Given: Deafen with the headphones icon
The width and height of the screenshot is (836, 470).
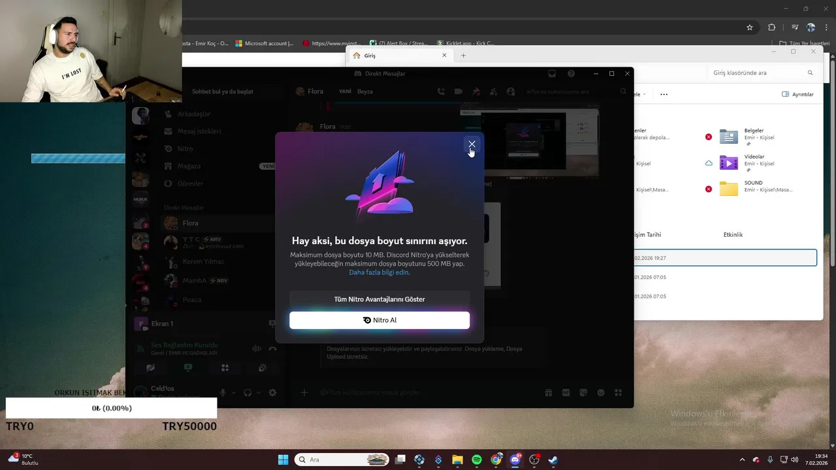Looking at the screenshot, I should tap(248, 392).
